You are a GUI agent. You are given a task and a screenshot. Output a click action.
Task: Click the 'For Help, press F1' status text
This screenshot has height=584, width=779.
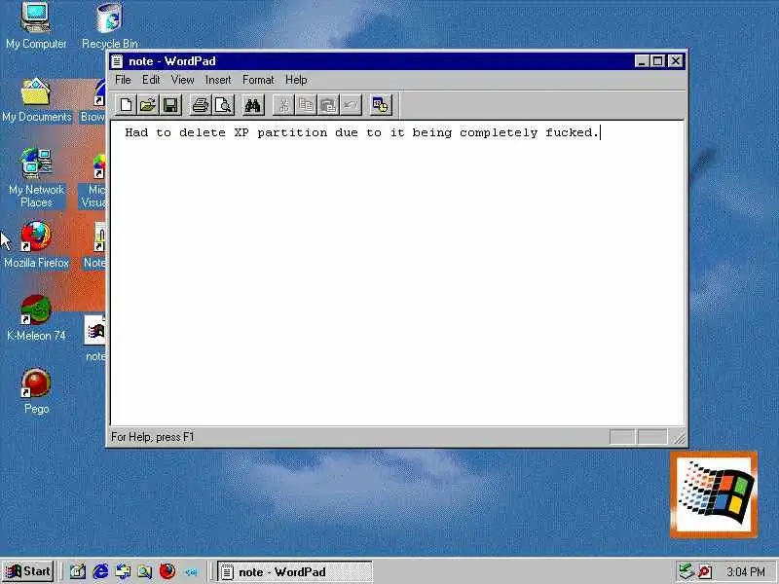coord(153,437)
